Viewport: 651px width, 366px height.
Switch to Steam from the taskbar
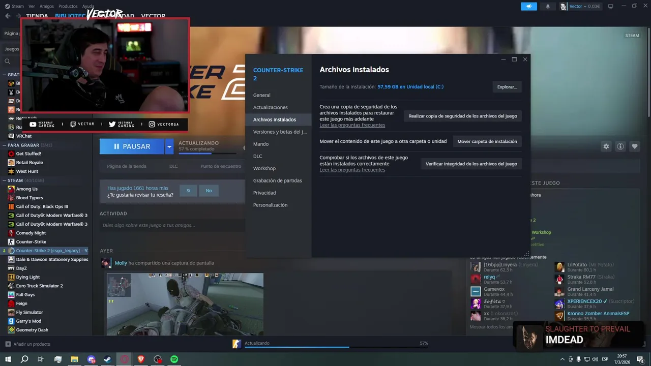tap(108, 359)
